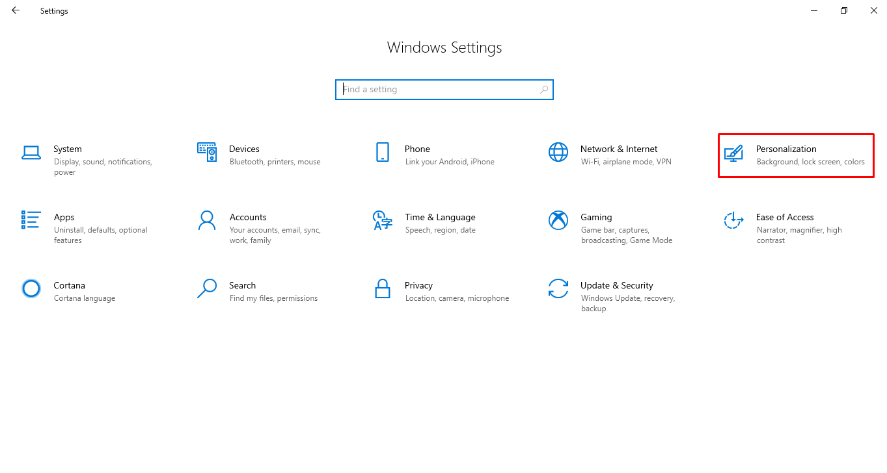Click 'Wi-Fi, airplane mode, VPN' description
The height and width of the screenshot is (473, 887).
click(x=626, y=162)
